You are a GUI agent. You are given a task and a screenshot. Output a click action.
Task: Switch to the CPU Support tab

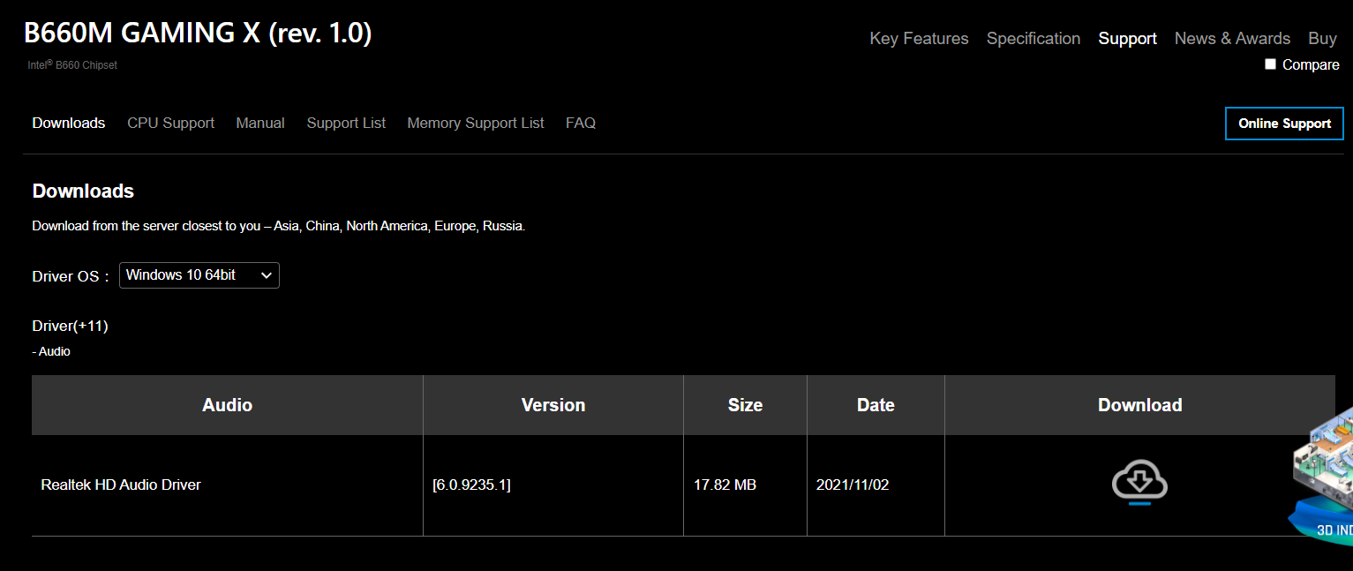coord(170,123)
